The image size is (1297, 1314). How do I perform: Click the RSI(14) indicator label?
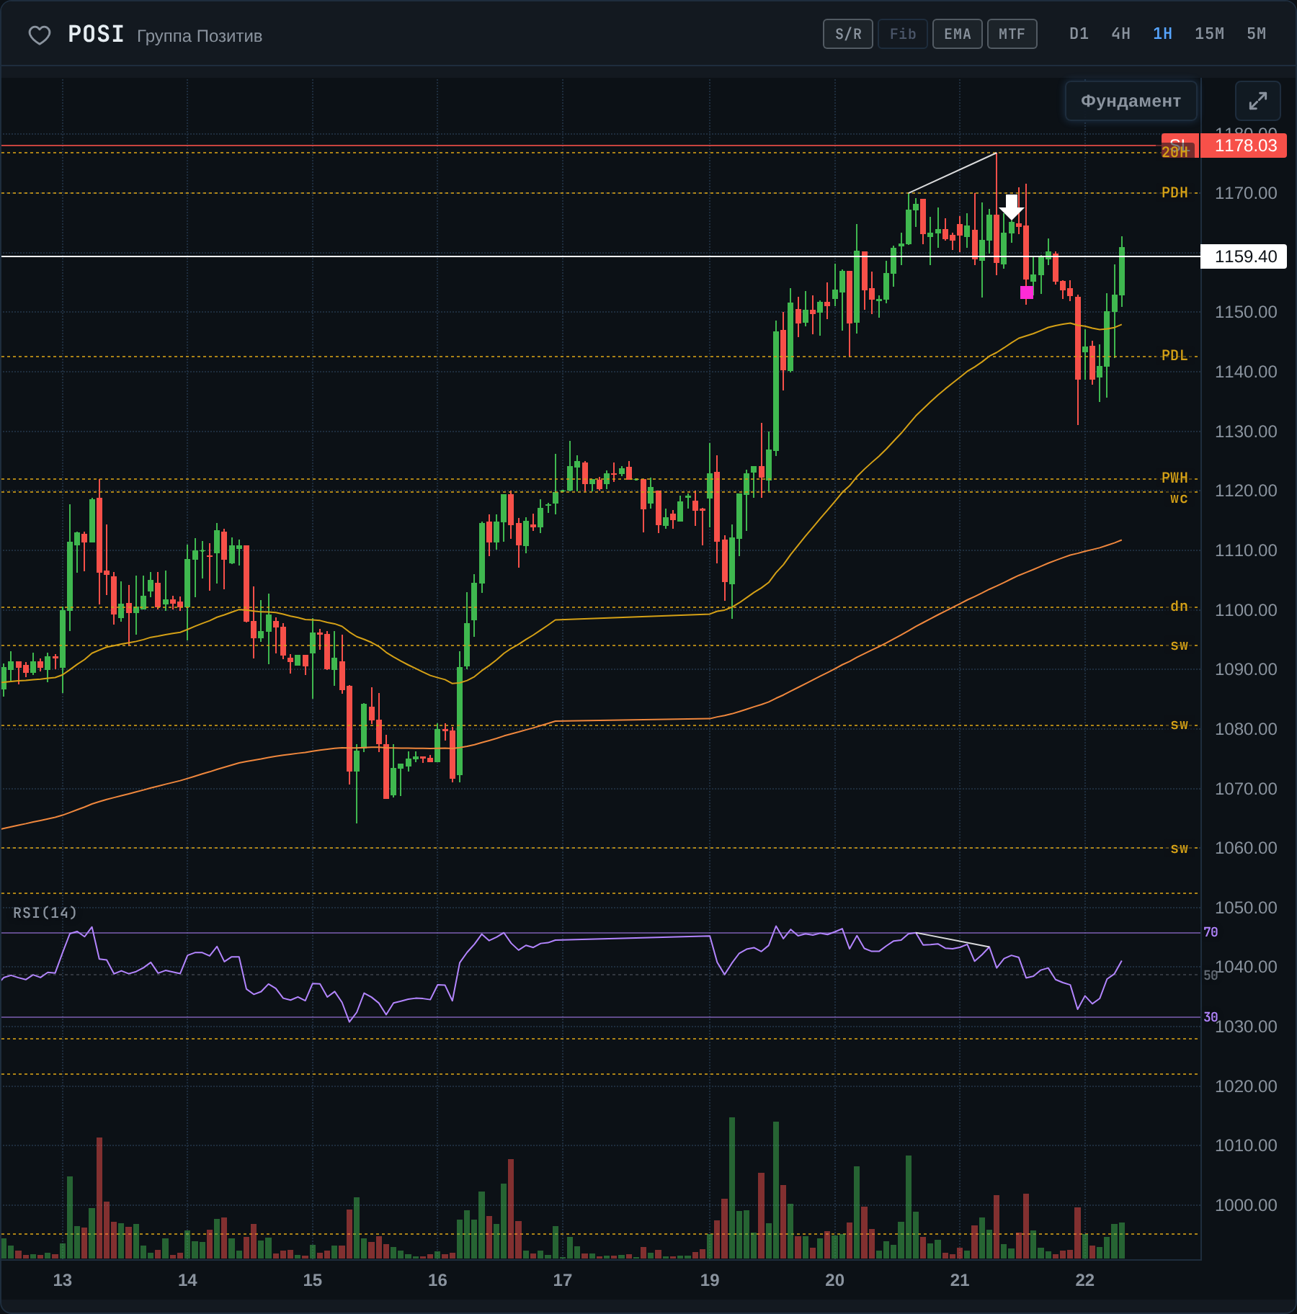pyautogui.click(x=45, y=913)
